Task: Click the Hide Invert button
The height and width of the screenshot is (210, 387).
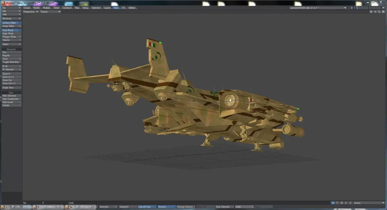Action: click(12, 102)
